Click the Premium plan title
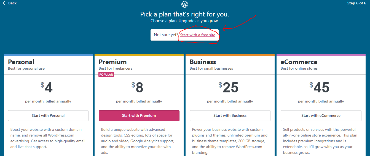Image resolution: width=370 pixels, height=156 pixels. (x=113, y=62)
